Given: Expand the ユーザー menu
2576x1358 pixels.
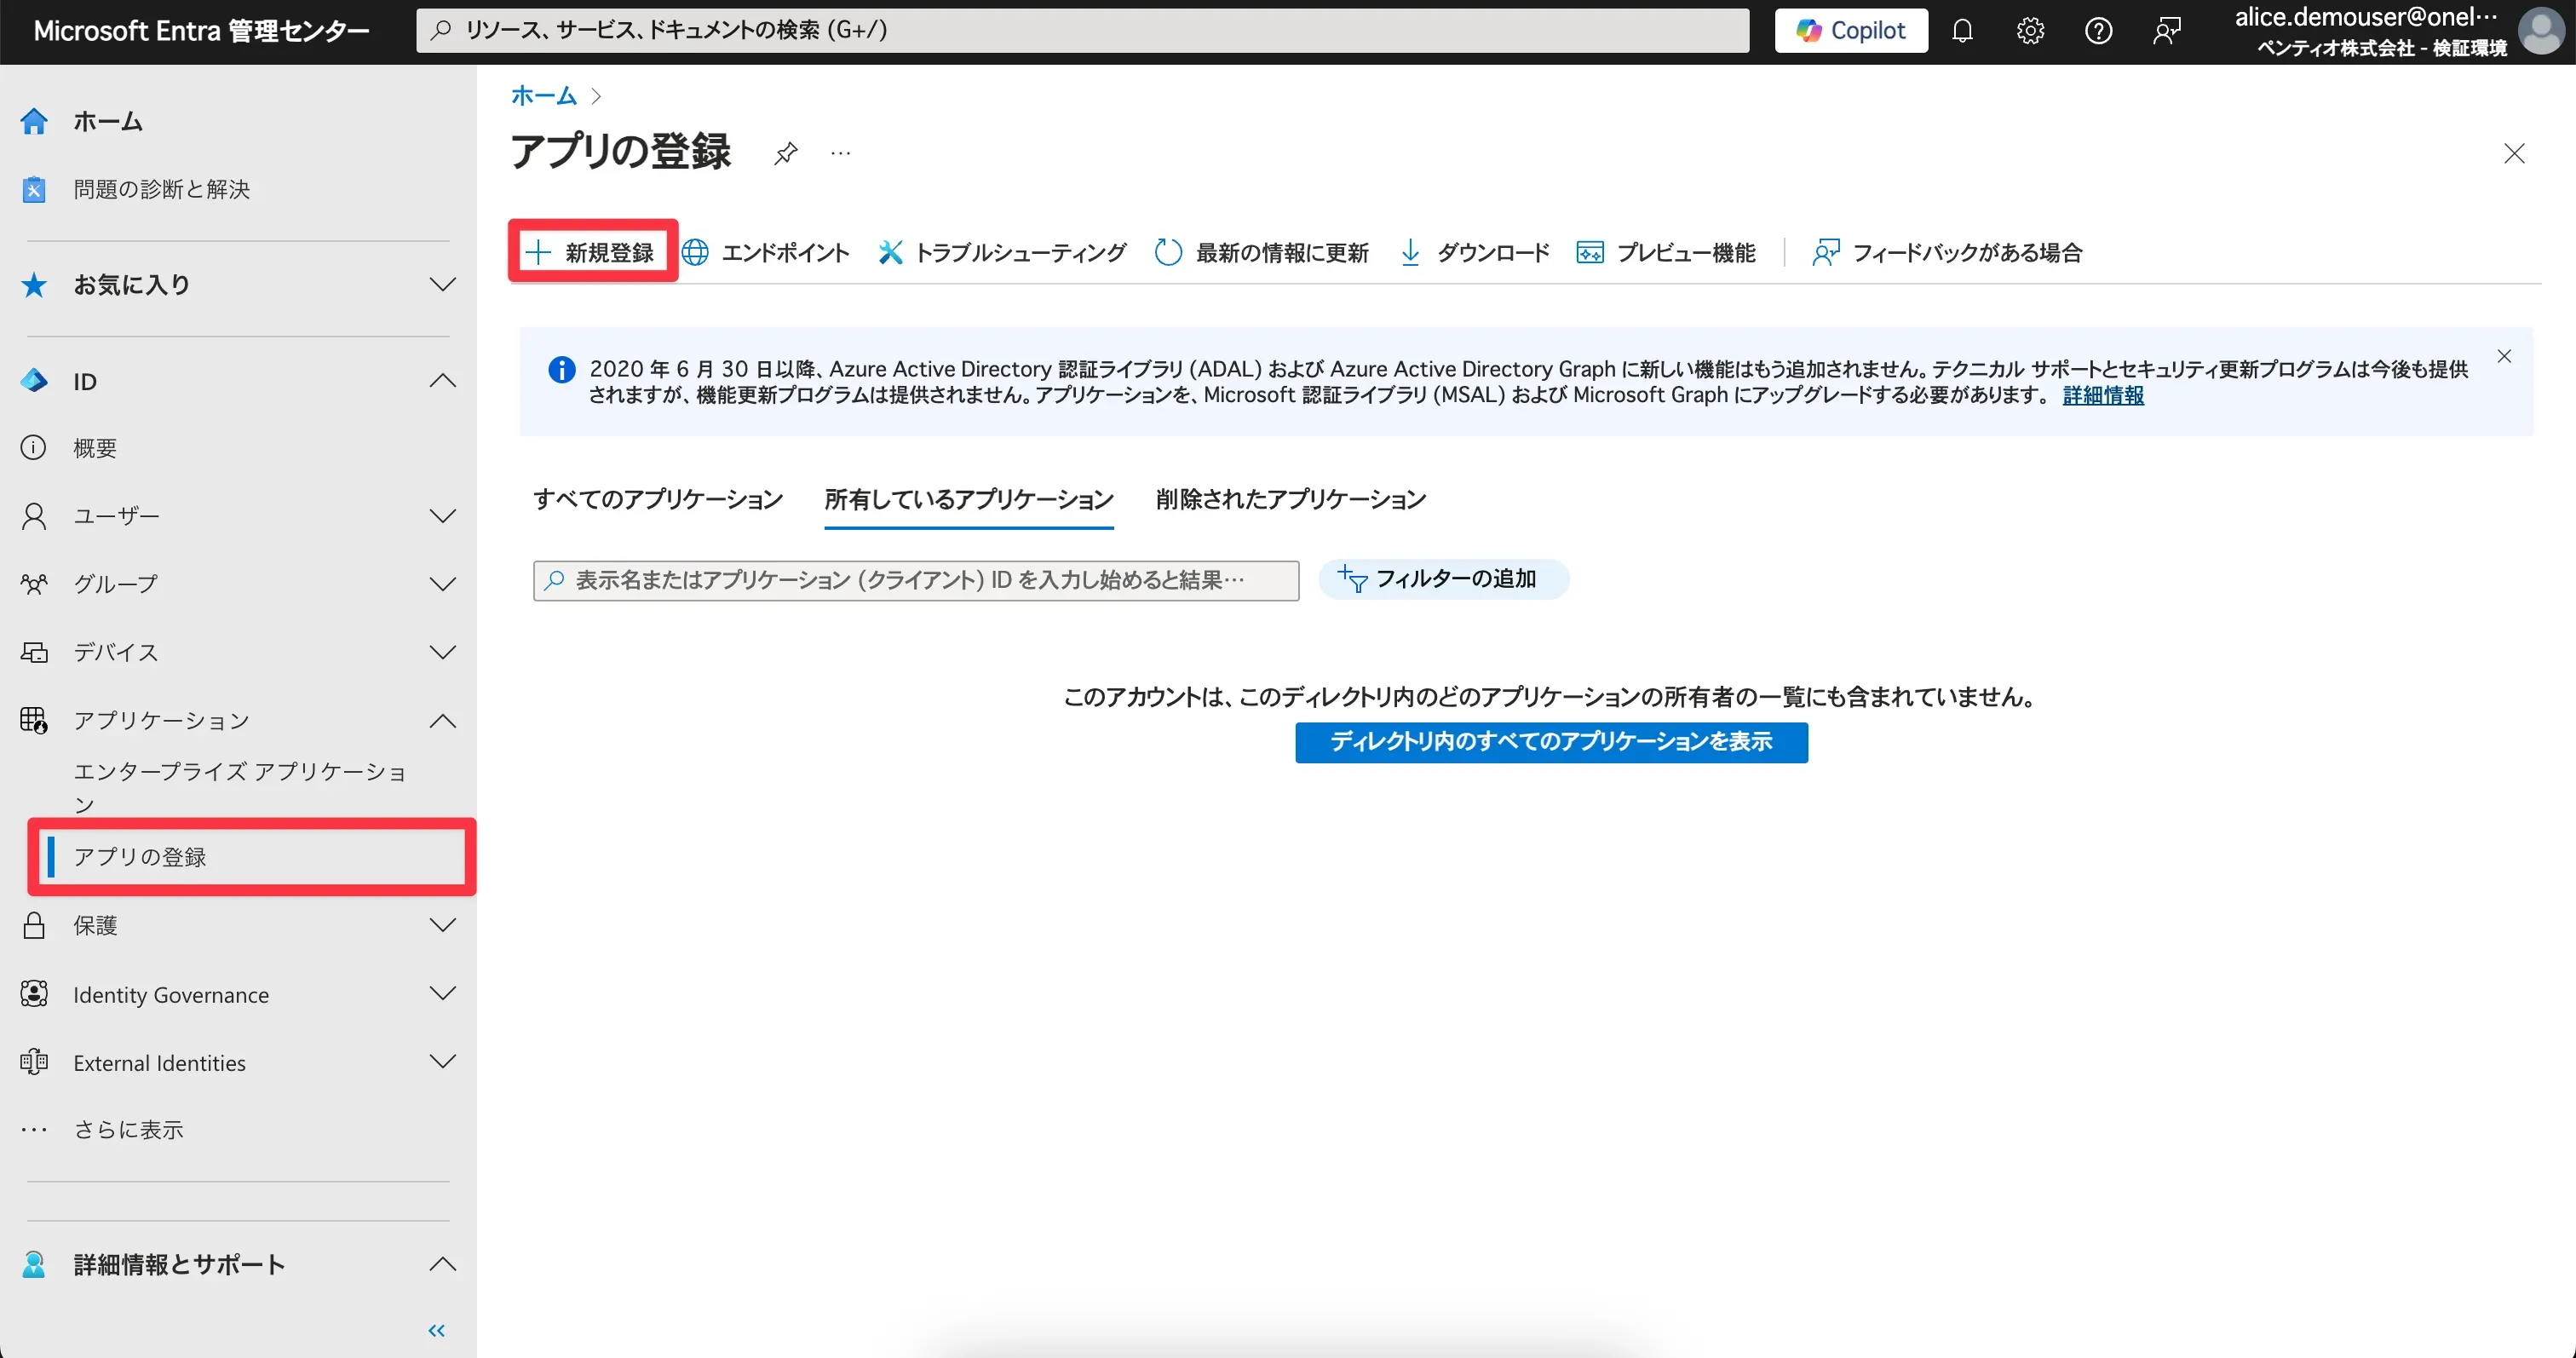Looking at the screenshot, I should coord(442,516).
